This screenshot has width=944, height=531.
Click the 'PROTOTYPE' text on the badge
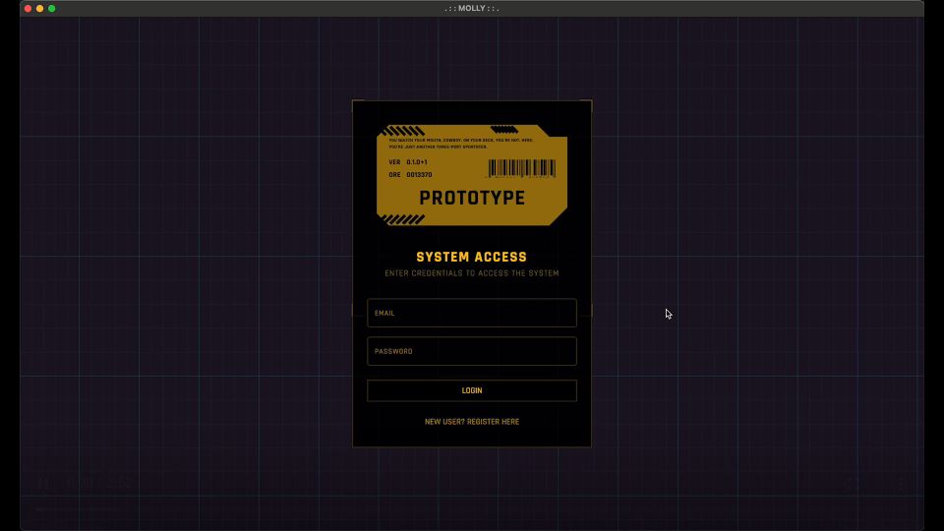pos(472,198)
